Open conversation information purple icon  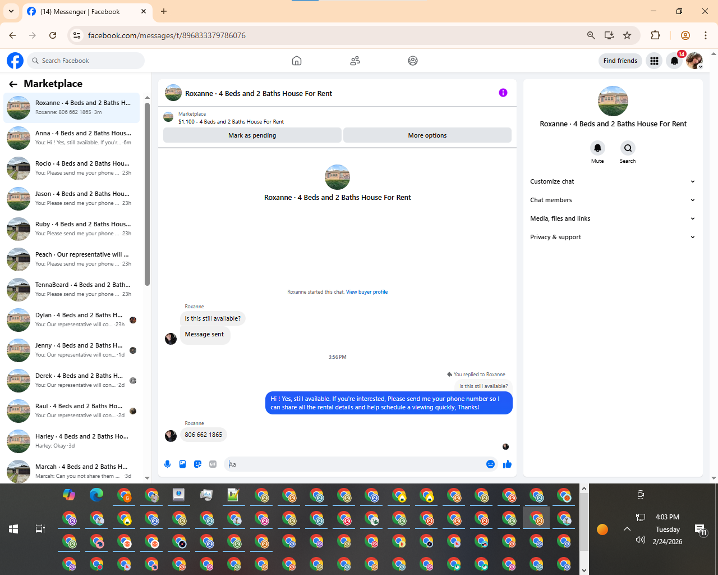(x=503, y=93)
